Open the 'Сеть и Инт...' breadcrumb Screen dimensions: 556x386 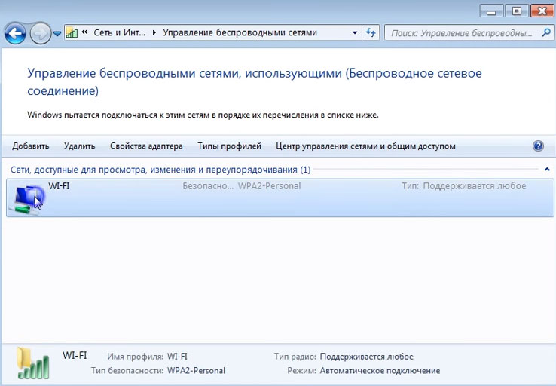(x=120, y=32)
